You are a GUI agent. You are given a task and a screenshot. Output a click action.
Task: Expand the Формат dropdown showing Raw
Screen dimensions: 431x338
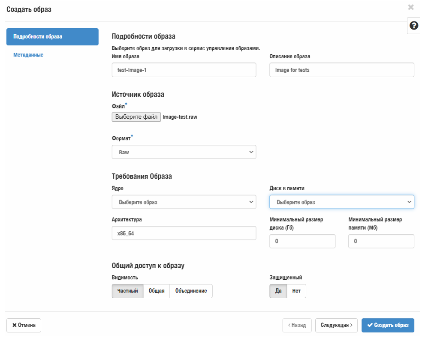(x=184, y=152)
